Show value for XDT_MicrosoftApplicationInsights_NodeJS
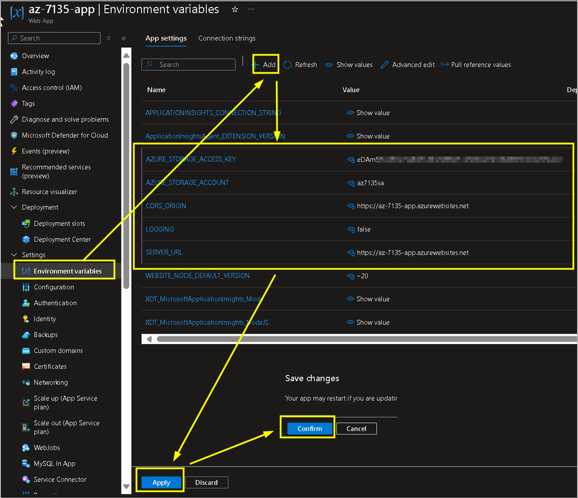The height and width of the screenshot is (498, 578). point(368,323)
